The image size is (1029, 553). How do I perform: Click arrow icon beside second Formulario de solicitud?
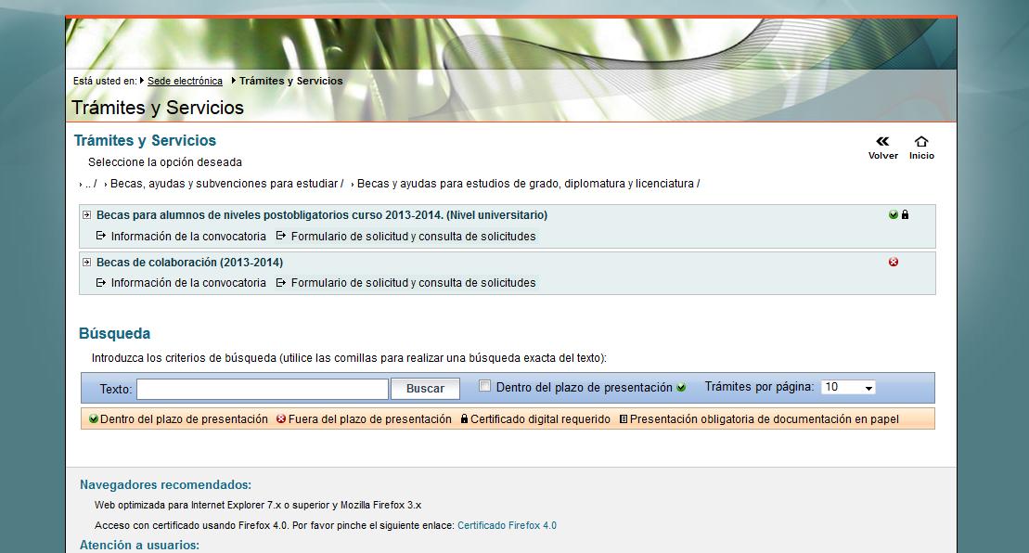[x=281, y=283]
